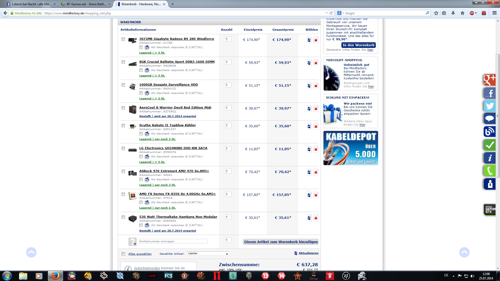Screen dimensions: 500x281
Task: Select the Gigabyte Radeon R9 280 row checkbox
Action: point(123,39)
